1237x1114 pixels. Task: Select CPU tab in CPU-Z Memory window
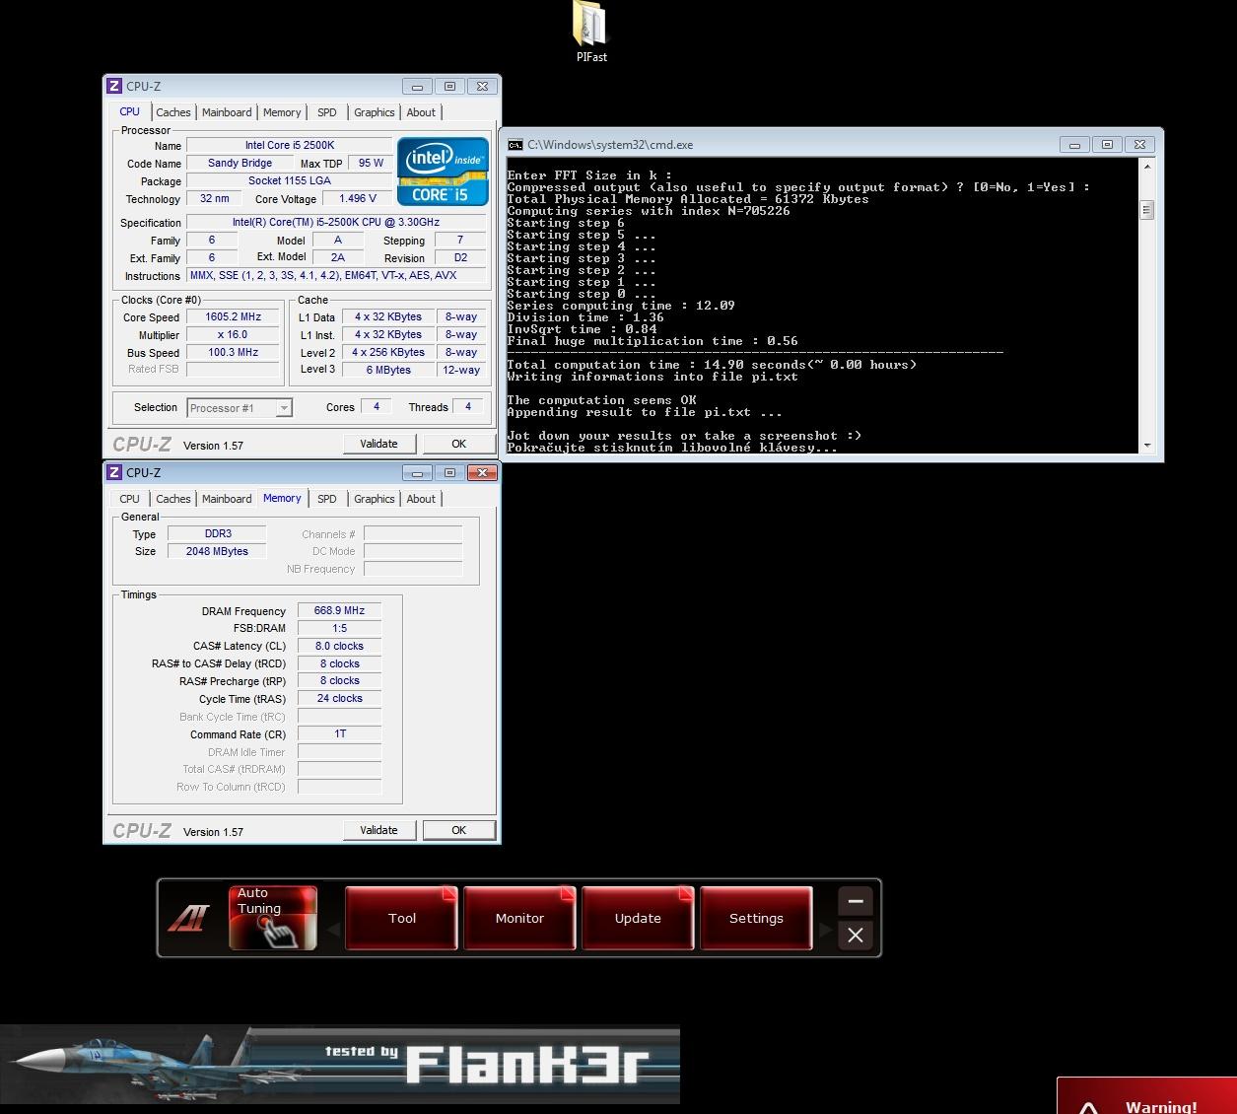coord(130,500)
